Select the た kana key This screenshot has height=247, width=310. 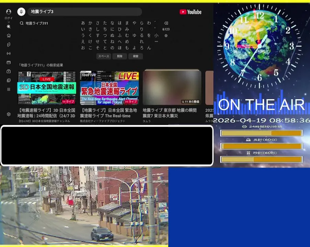point(105,23)
